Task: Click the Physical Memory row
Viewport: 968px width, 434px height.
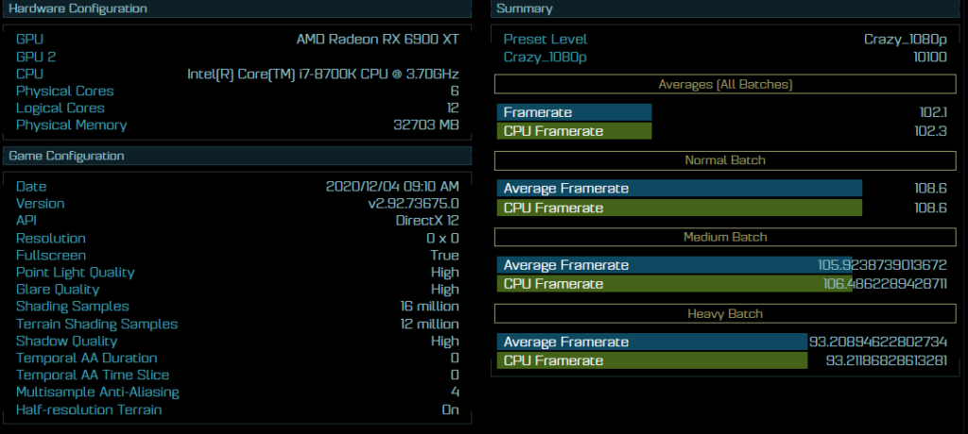Action: coord(236,125)
